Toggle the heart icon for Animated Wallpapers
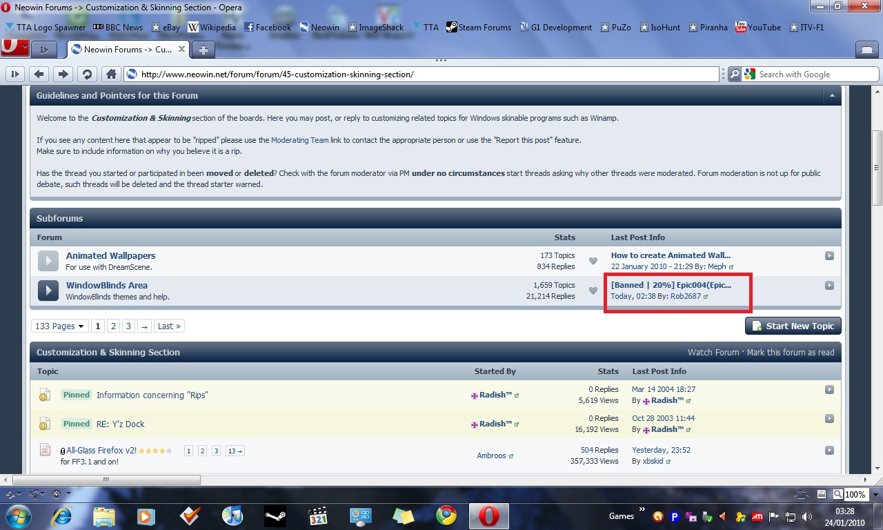This screenshot has height=530, width=883. click(x=593, y=261)
